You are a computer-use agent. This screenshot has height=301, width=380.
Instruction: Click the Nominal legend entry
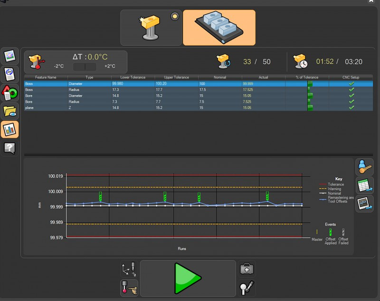tap(330, 194)
